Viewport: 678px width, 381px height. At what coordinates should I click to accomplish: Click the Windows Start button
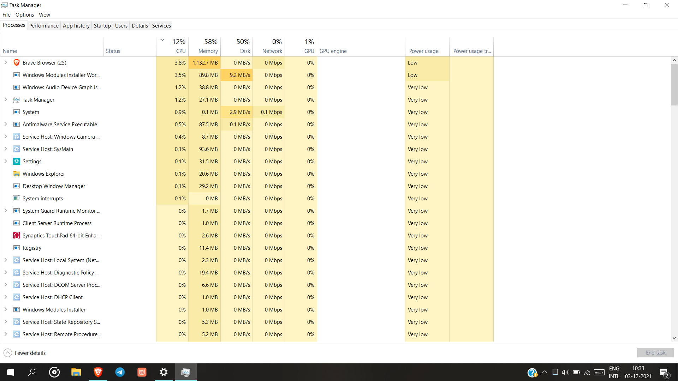pos(10,372)
